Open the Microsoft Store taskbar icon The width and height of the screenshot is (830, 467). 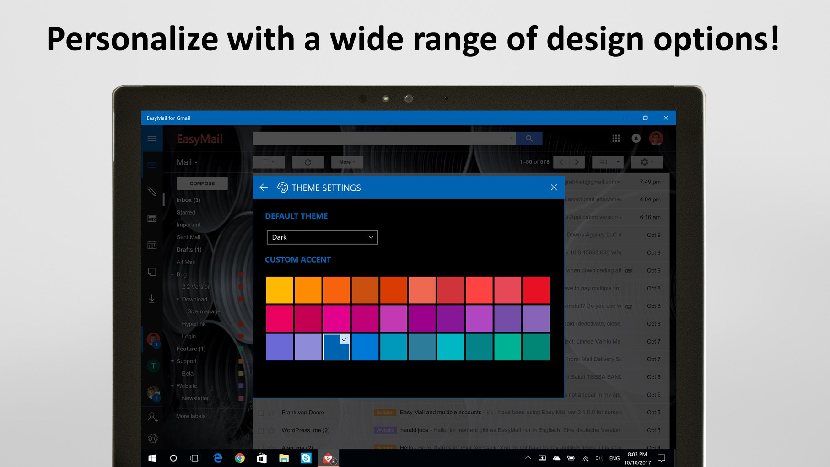tap(262, 458)
